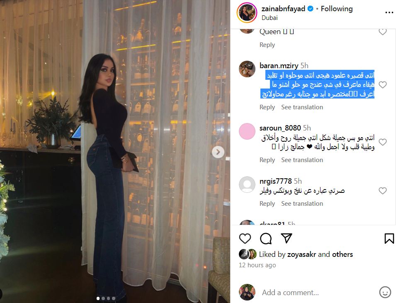This screenshot has height=303, width=396.
Task: Share post via paper plane icon
Action: point(287,238)
